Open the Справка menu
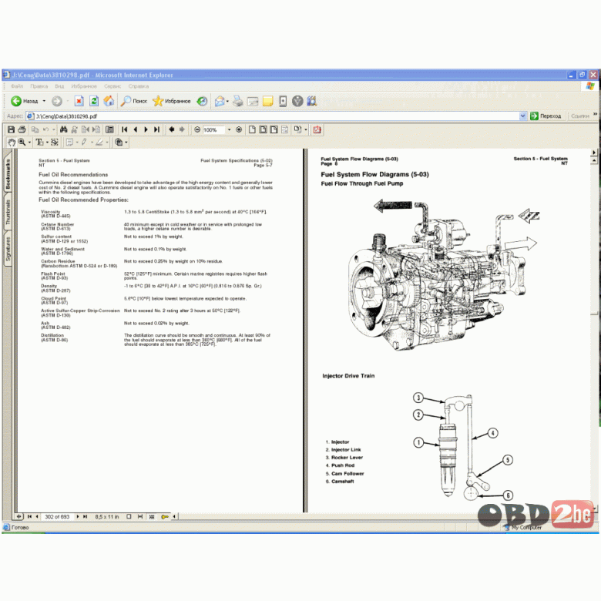601x601 pixels. coord(139,86)
